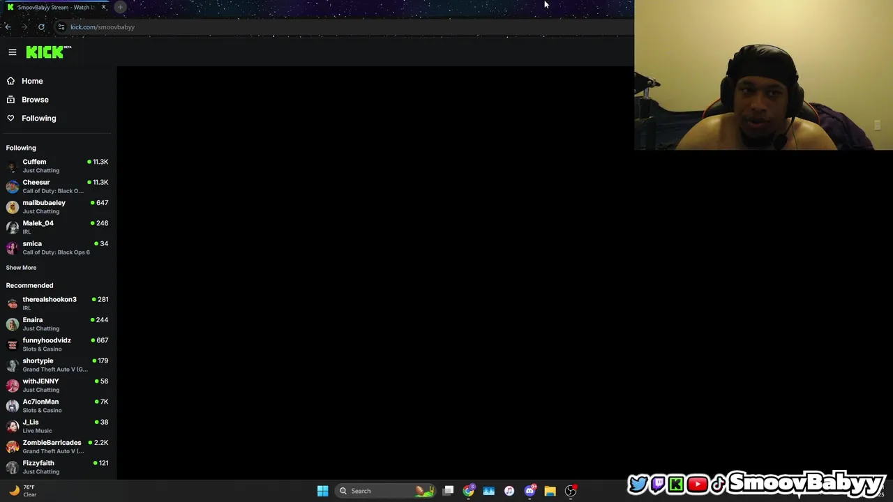The width and height of the screenshot is (893, 502).
Task: Open iTunes from the taskbar
Action: point(509,491)
